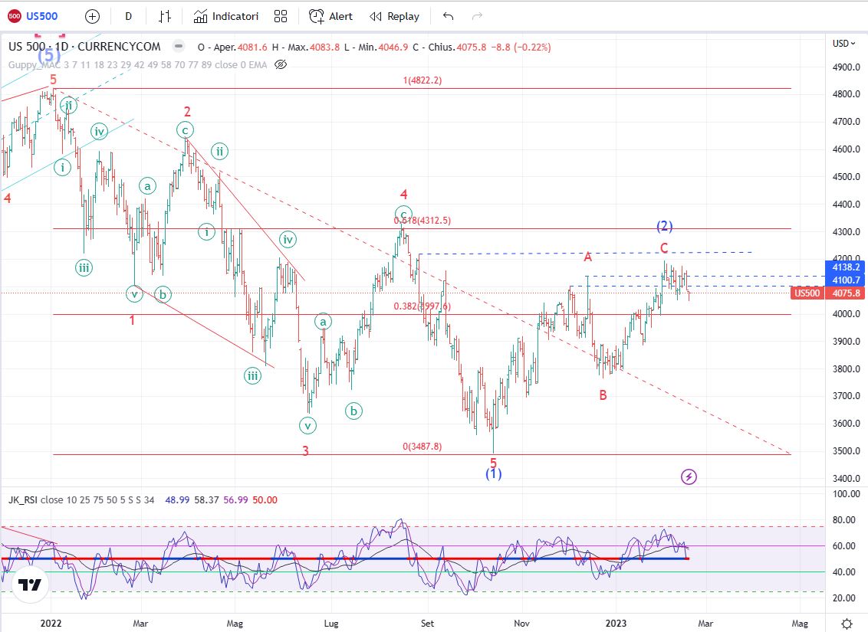Select the 0.618(4312.5) Fibonacci level label

pyautogui.click(x=422, y=221)
